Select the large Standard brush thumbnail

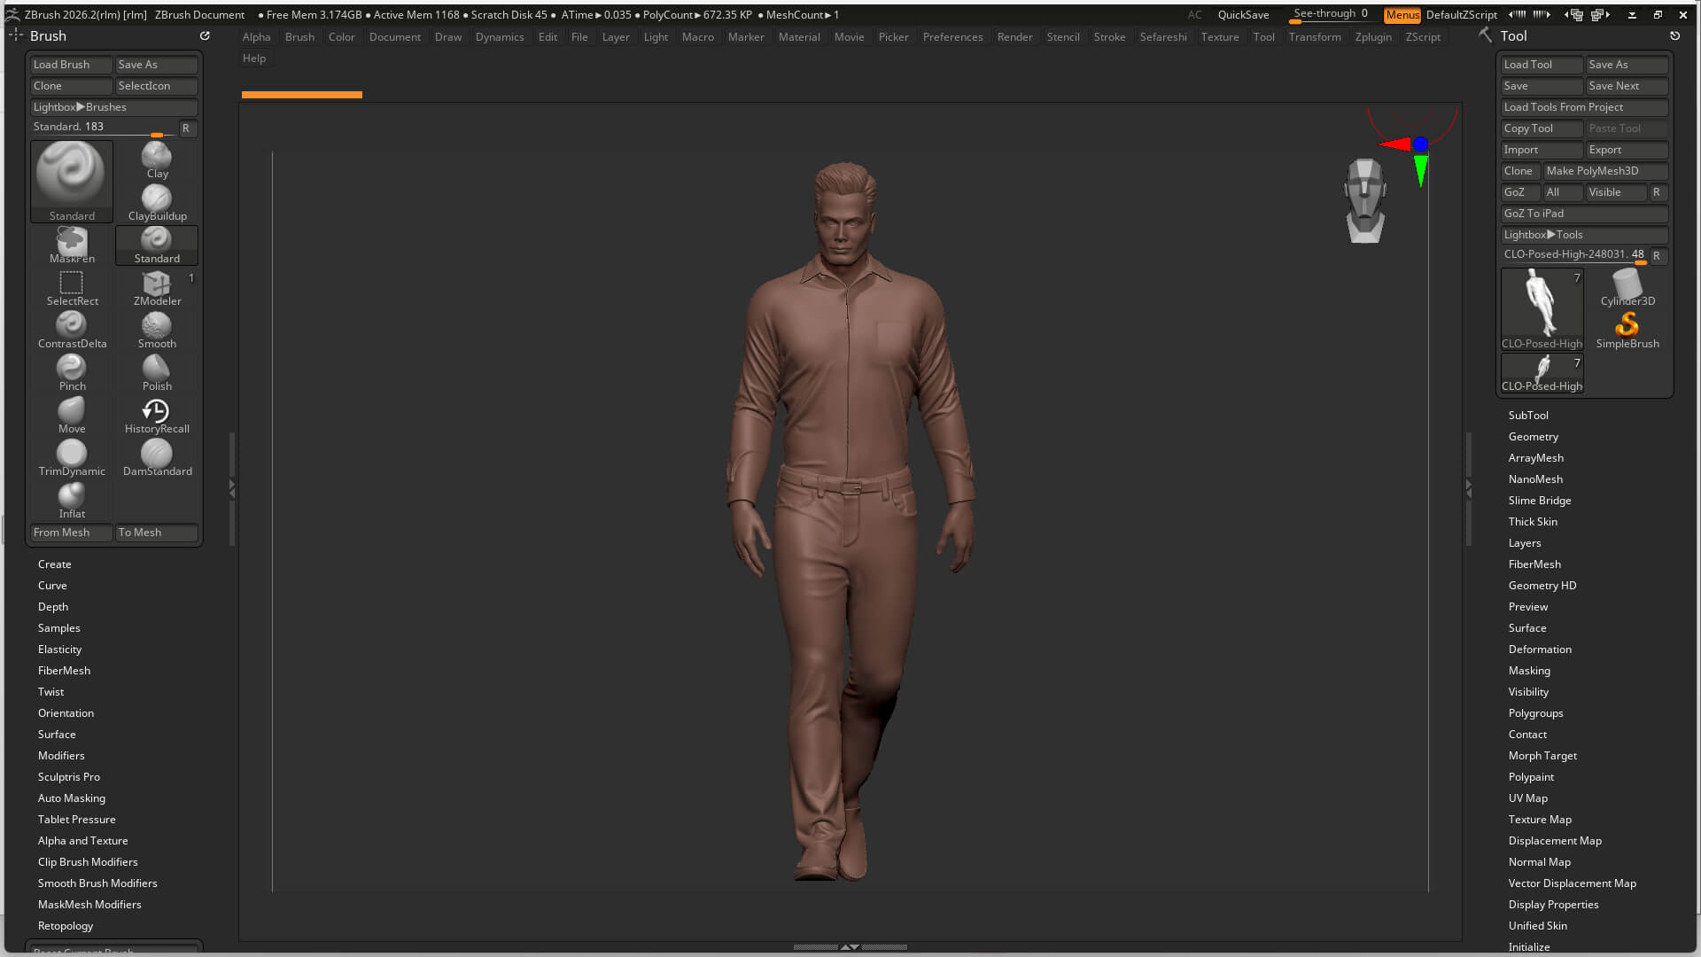[72, 181]
